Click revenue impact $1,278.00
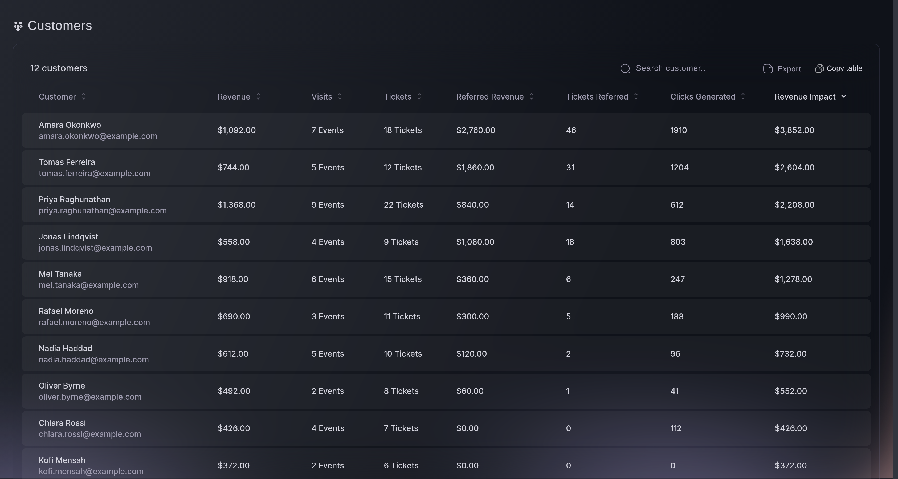Screen dimensions: 898x479 (793, 279)
